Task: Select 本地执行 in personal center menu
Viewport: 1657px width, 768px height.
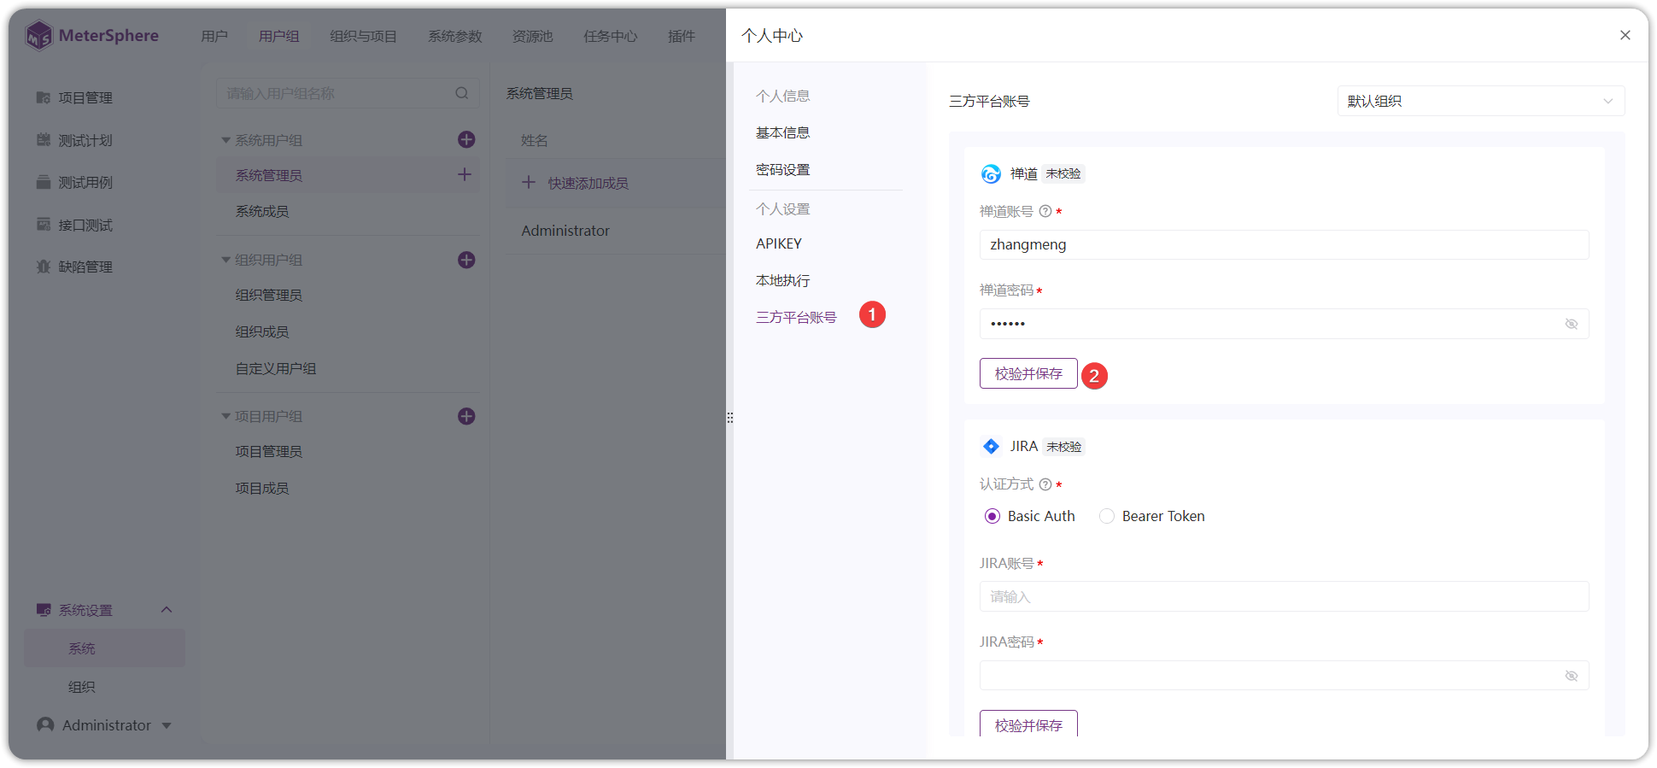Action: (x=783, y=280)
